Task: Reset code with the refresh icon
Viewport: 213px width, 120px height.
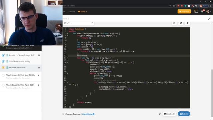Action: [181, 23]
